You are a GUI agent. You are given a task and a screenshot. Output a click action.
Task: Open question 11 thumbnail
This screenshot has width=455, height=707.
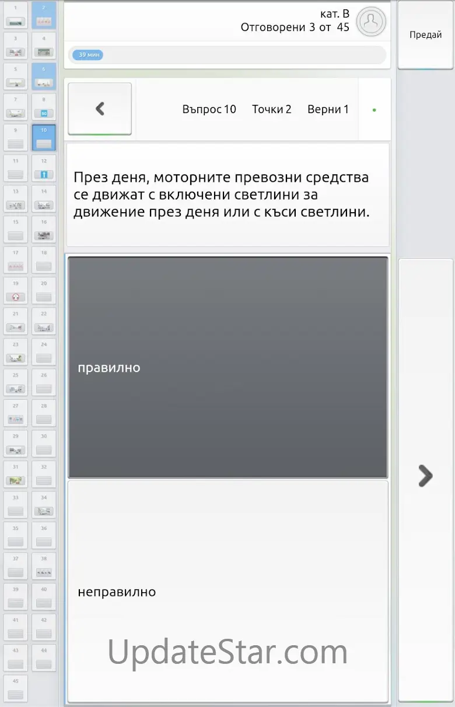tap(16, 168)
